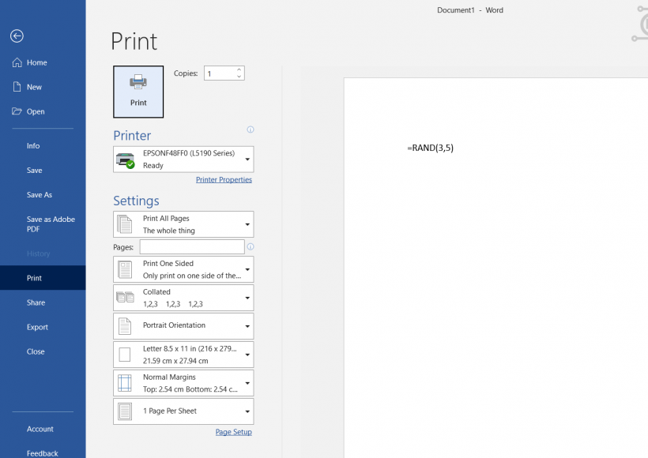This screenshot has width=648, height=458.
Task: Open the Export menu item
Action: 37,327
